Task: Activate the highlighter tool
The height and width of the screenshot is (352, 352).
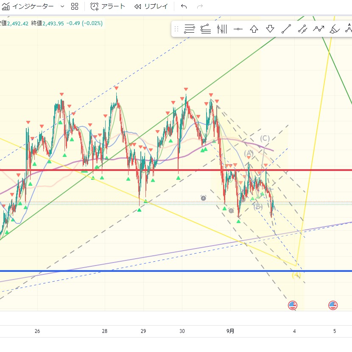Action: click(335, 29)
